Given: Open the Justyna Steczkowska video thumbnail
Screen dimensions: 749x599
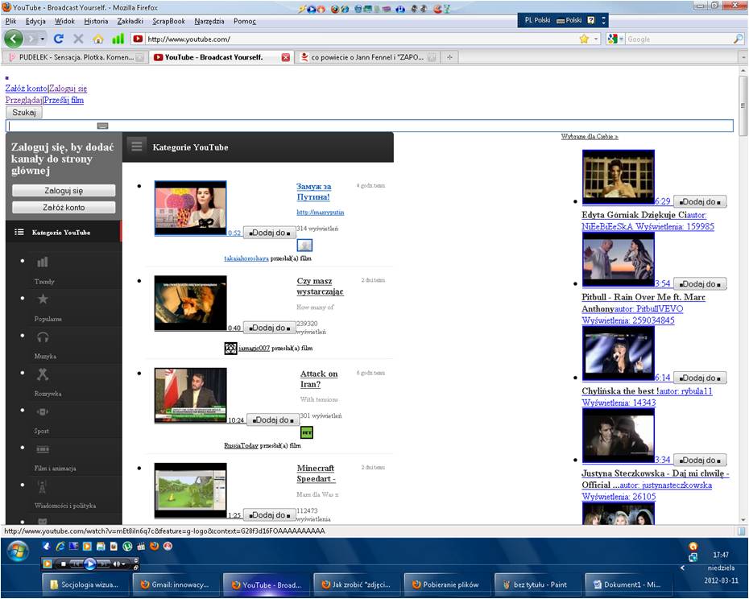Looking at the screenshot, I should [x=618, y=435].
